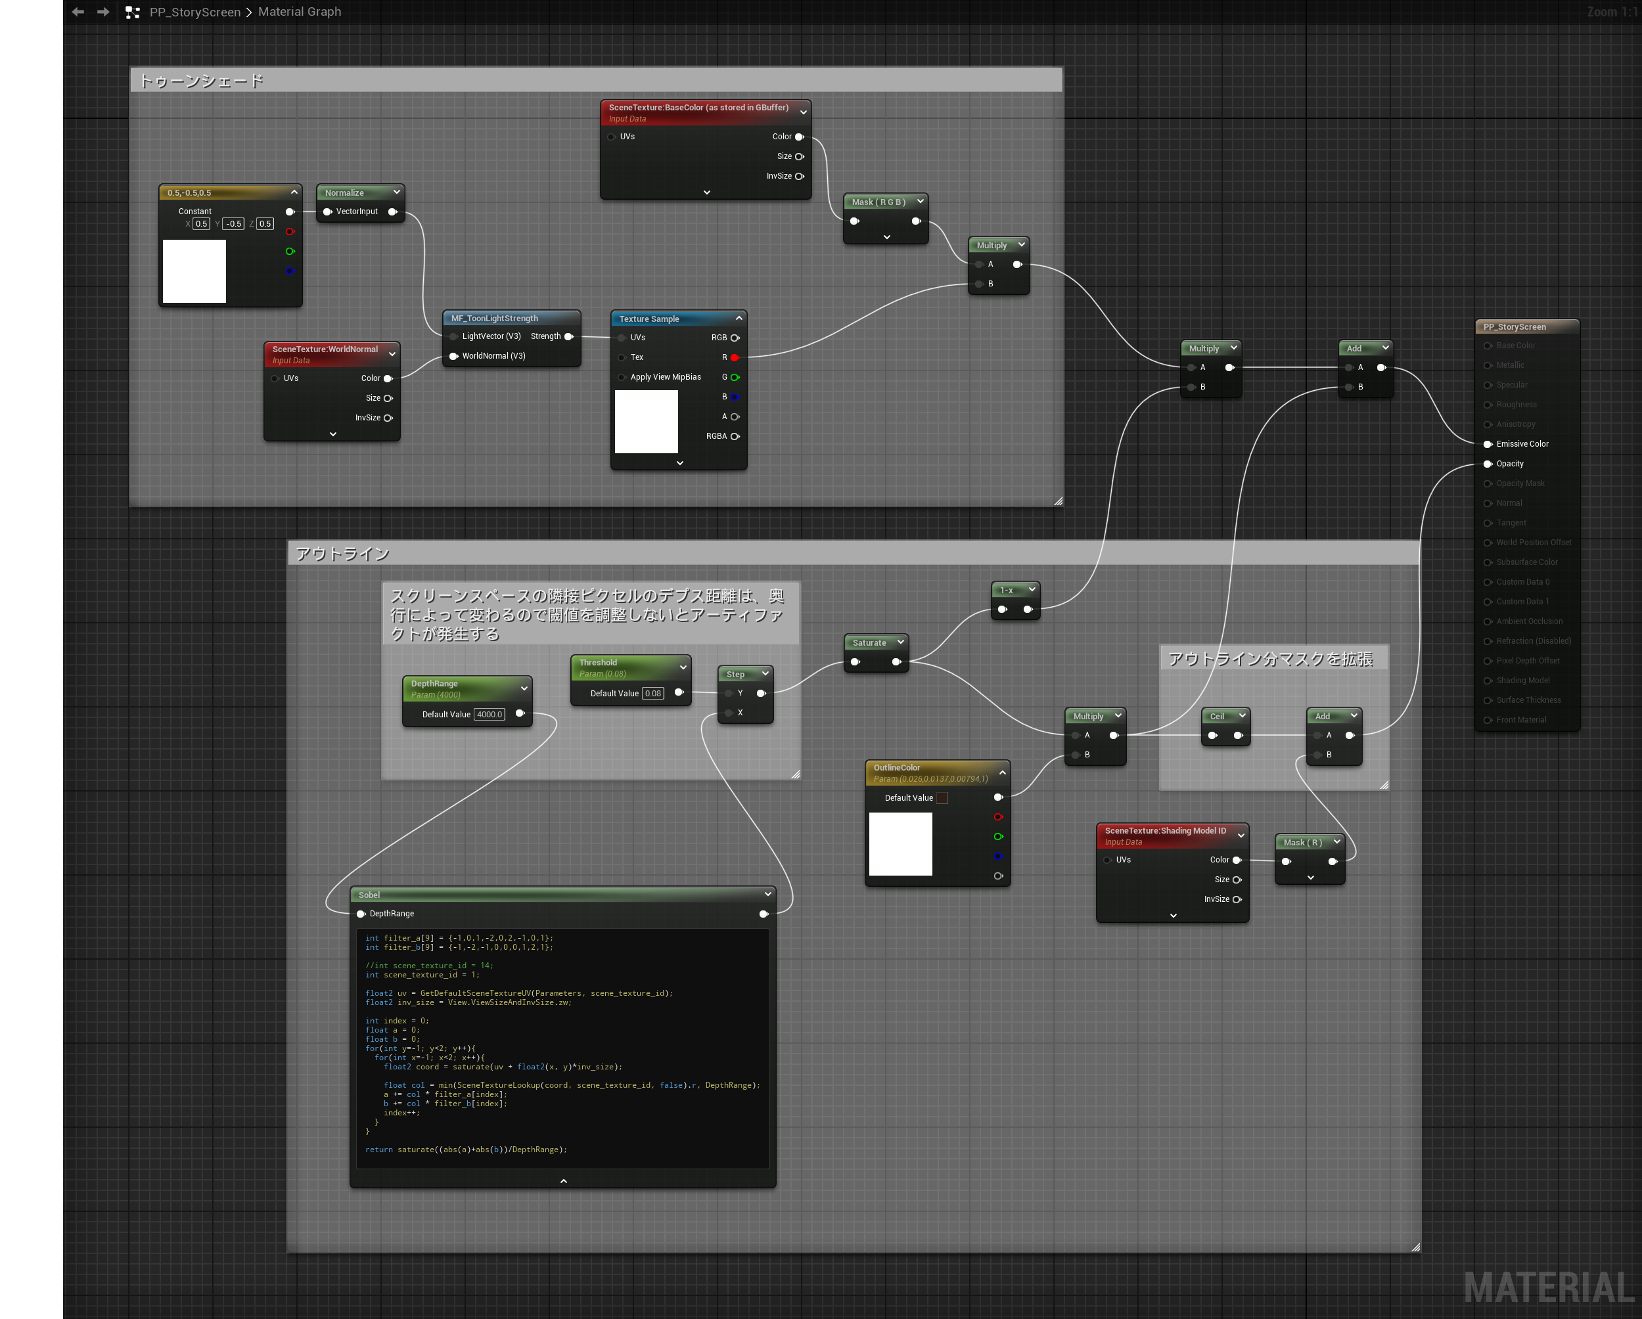Screen dimensions: 1642x1319
Task: Open the PP_StoryScreen breadcrumb
Action: pos(195,12)
